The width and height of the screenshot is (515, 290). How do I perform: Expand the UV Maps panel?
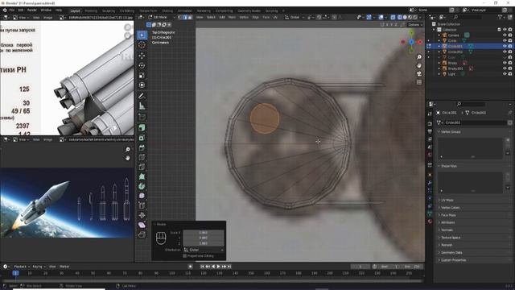click(x=447, y=200)
